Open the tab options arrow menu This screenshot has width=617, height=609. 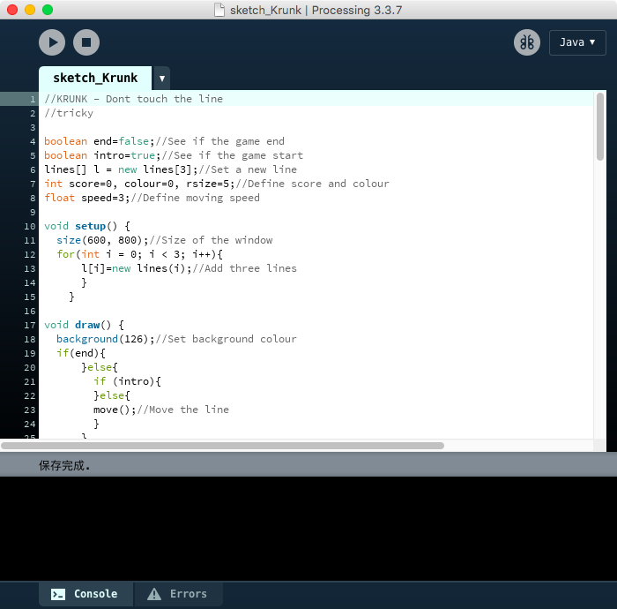[162, 78]
